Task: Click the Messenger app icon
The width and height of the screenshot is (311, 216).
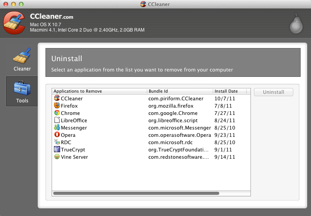Action: (x=57, y=128)
